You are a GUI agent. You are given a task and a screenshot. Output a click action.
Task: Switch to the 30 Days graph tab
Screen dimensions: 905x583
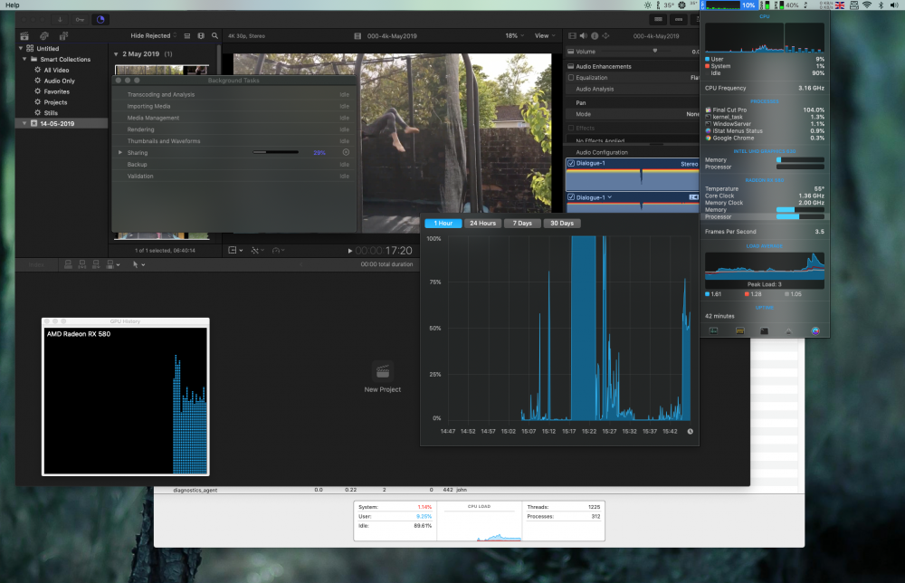(x=562, y=224)
